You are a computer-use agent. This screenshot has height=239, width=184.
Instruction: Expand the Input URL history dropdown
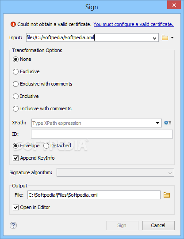[x=154, y=38]
